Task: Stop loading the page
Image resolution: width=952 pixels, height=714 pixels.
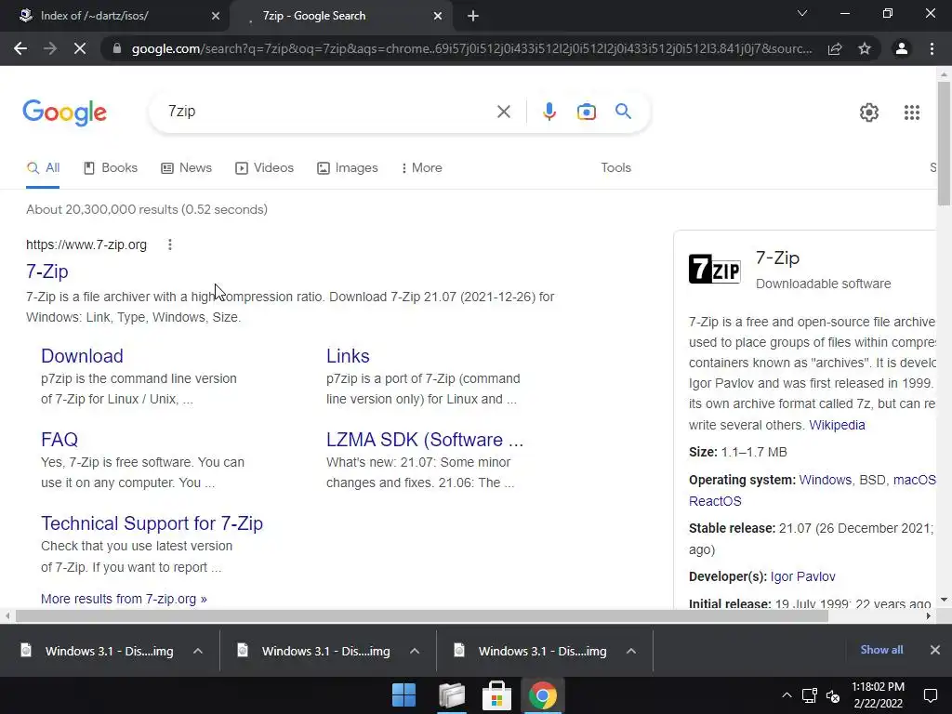Action: (80, 48)
